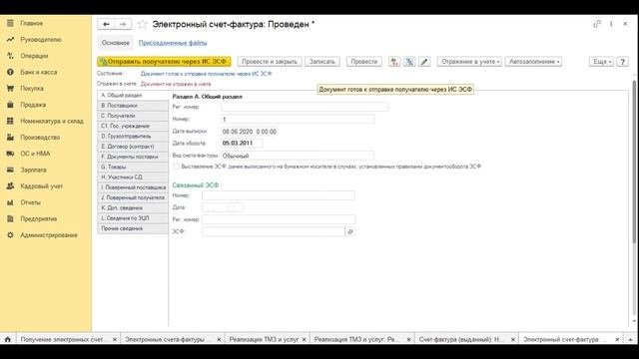Close the Электронные счета-фактуры window tab
Image resolution: width=639 pixels, height=359 pixels.
219,339
